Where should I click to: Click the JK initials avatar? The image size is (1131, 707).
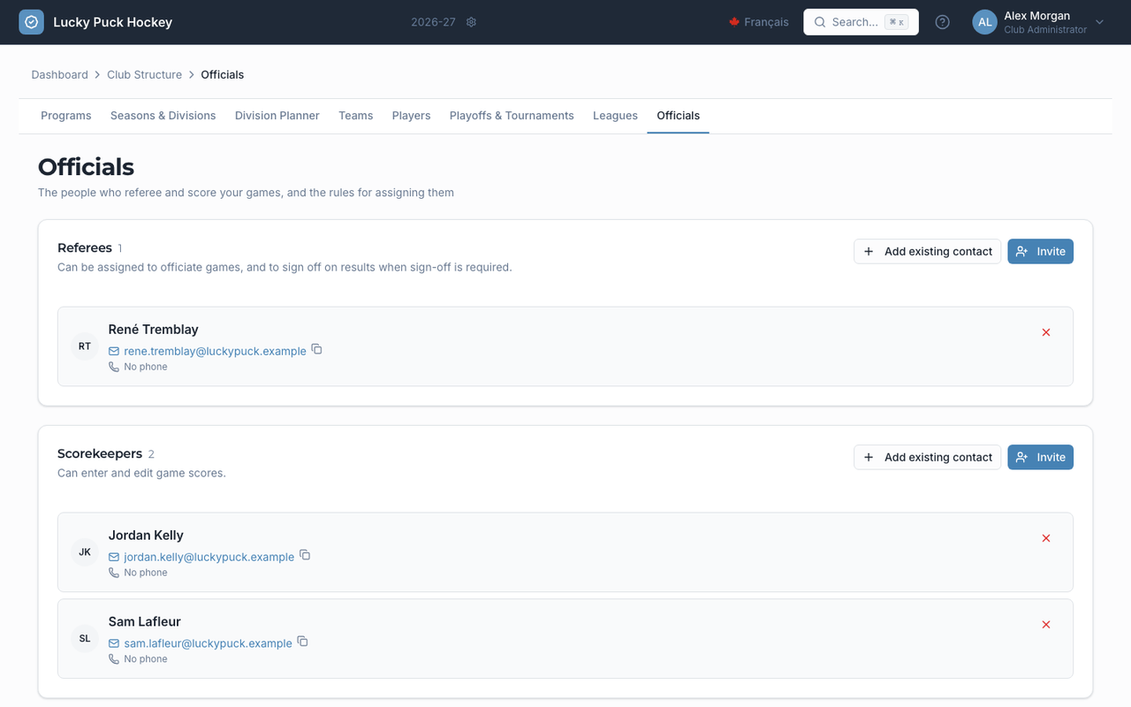(x=85, y=552)
